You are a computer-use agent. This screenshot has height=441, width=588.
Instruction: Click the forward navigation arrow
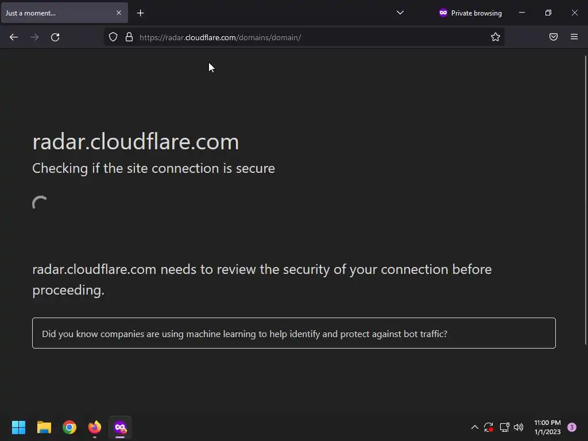pyautogui.click(x=34, y=37)
